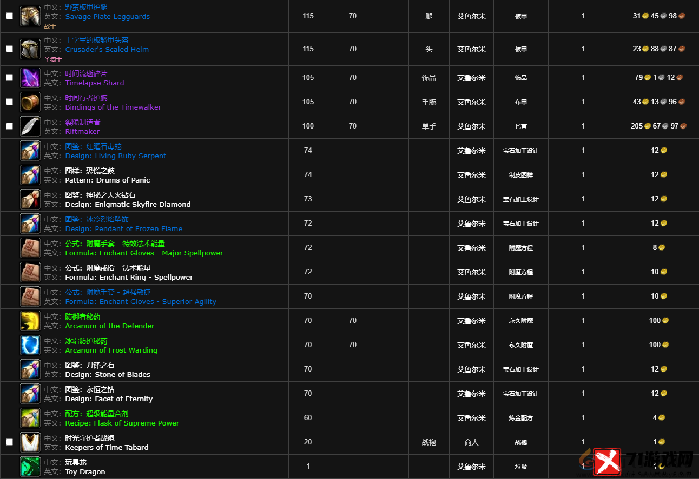Click 制皮图样 category in Drums of Panic row
The width and height of the screenshot is (699, 479).
click(521, 175)
